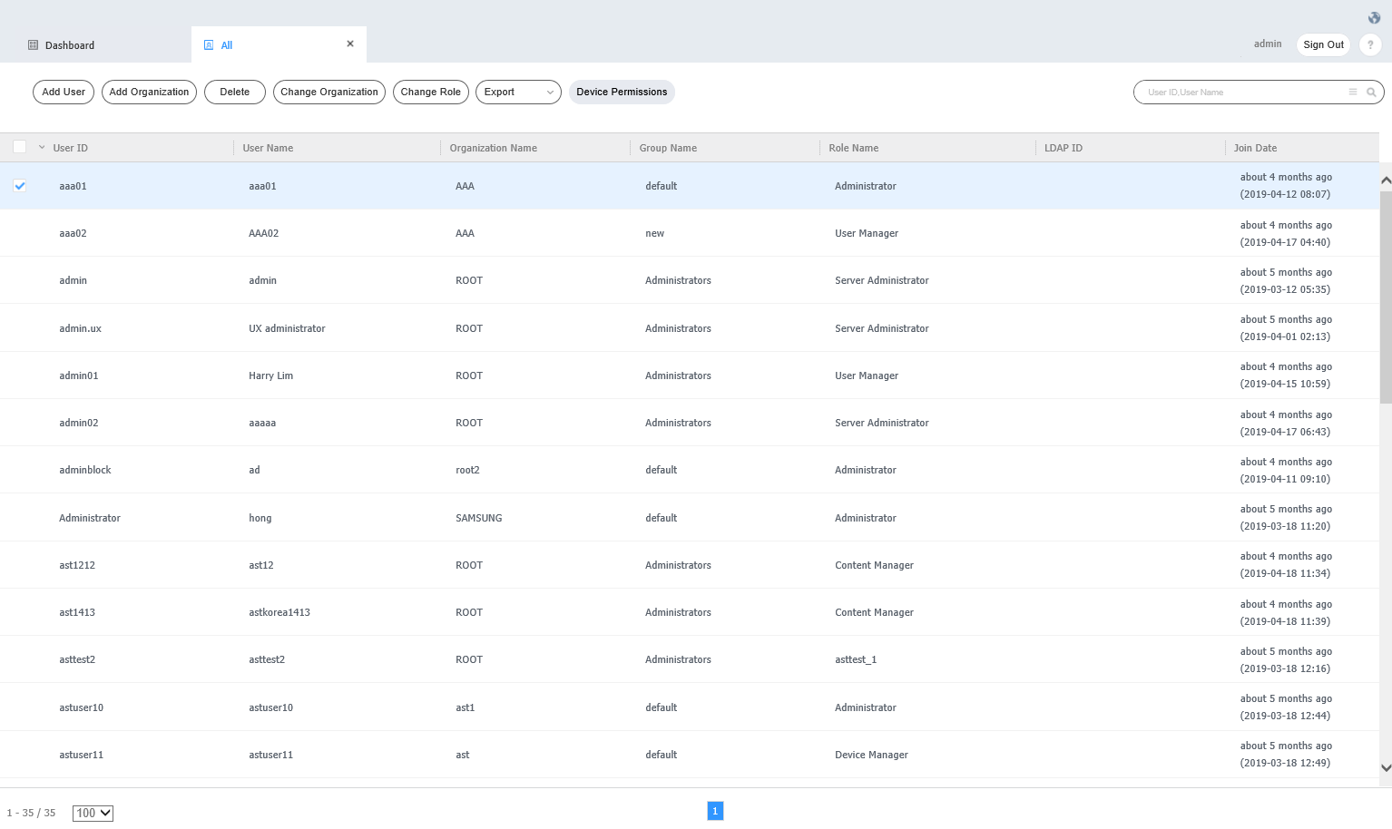Screen dimensions: 1392x829
Task: Click the globe language icon
Action: coord(1374,18)
